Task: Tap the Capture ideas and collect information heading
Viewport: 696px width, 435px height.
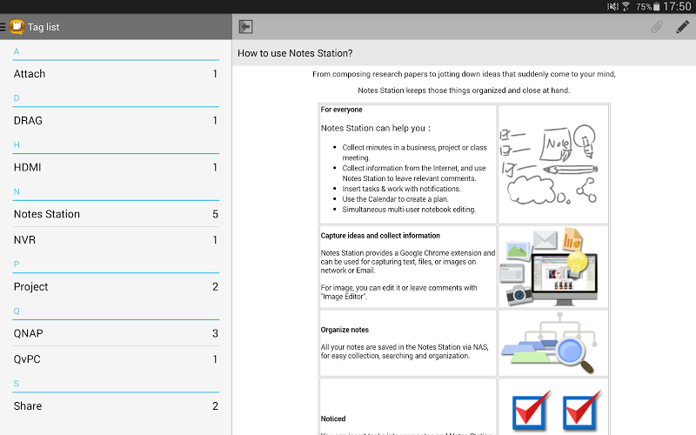Action: (x=380, y=236)
